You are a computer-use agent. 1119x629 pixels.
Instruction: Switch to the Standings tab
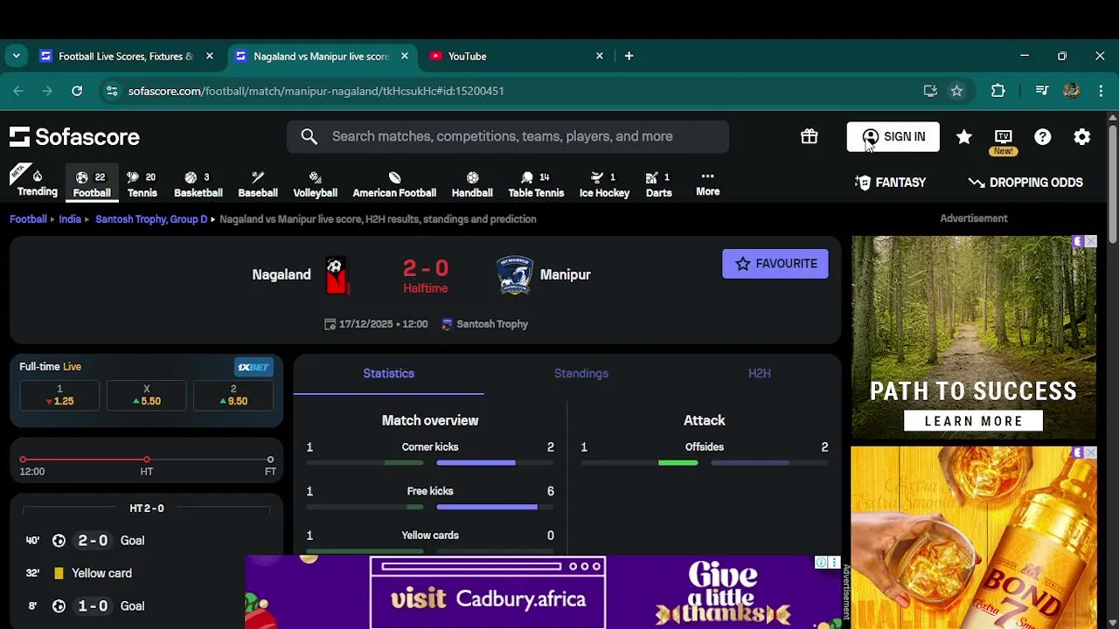pos(581,373)
